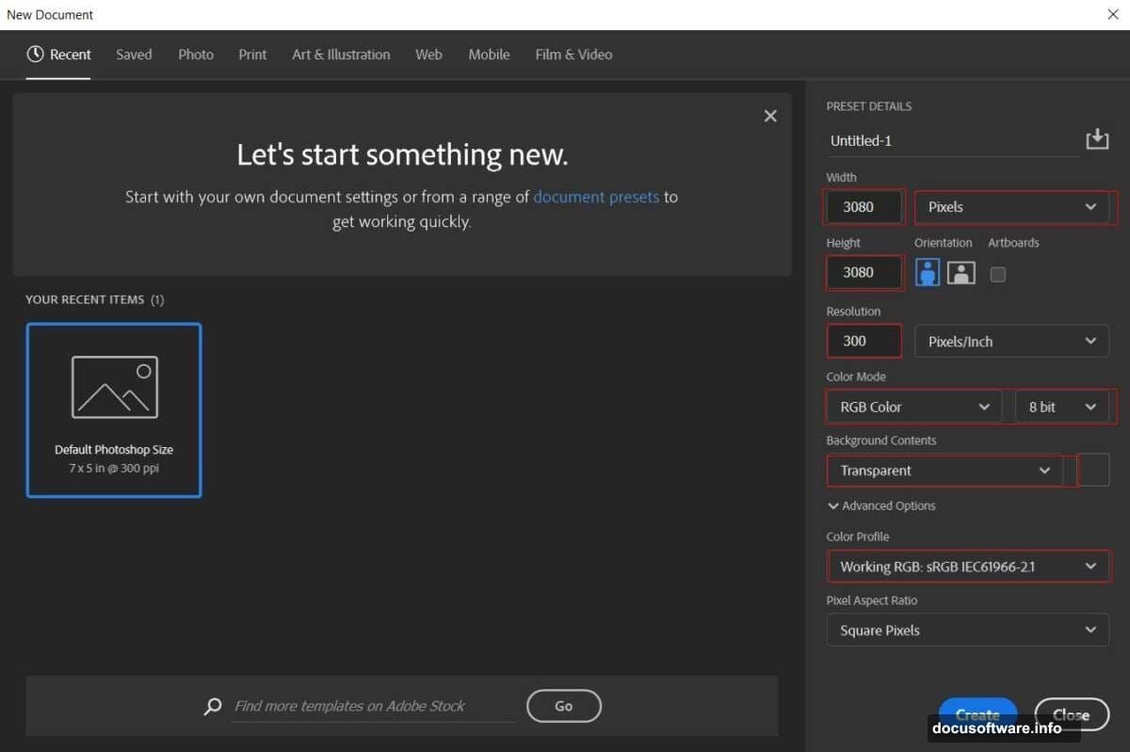1130x752 pixels.
Task: Select landscape orientation icon
Action: click(960, 273)
